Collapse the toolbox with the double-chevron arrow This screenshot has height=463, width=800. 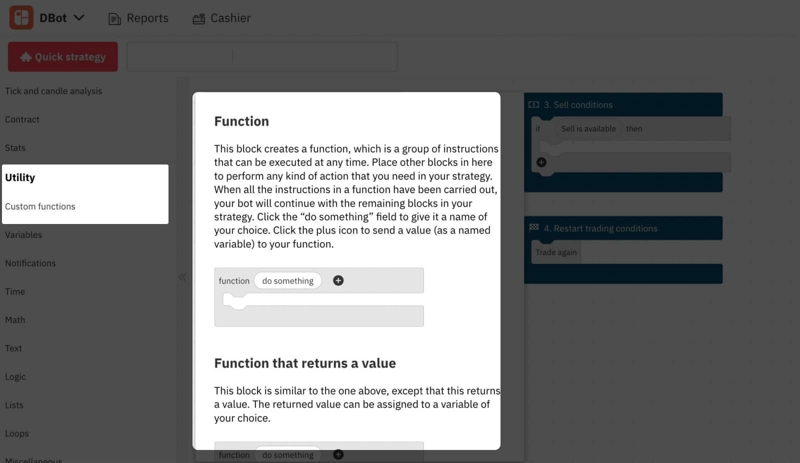(182, 276)
